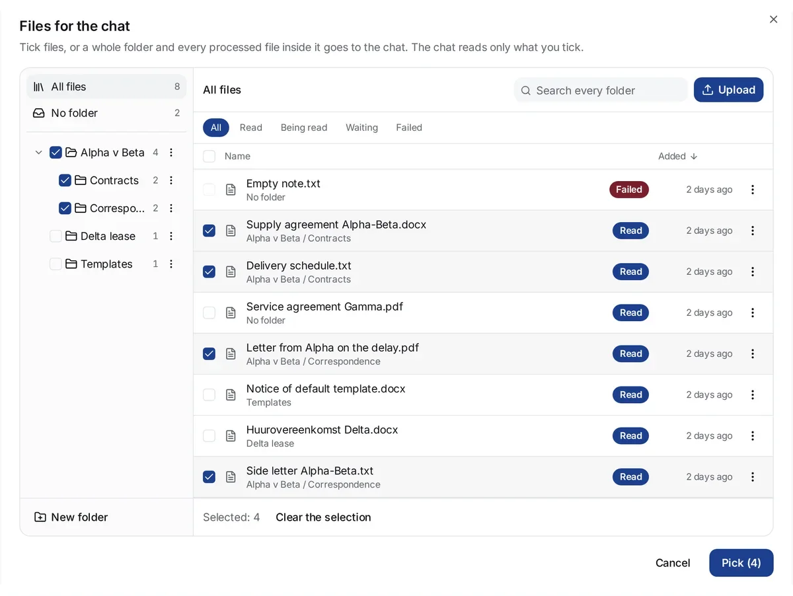Open the Correspo... subfolder label
Image resolution: width=793 pixels, height=596 pixels.
117,208
